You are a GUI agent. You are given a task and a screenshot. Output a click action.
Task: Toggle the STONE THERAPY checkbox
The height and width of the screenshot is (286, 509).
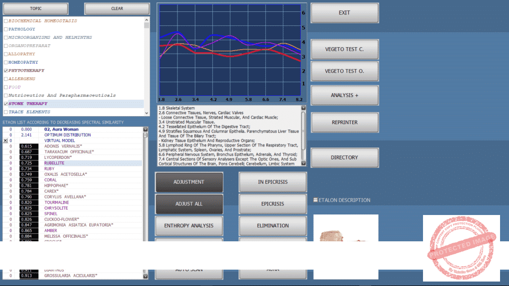click(x=5, y=104)
